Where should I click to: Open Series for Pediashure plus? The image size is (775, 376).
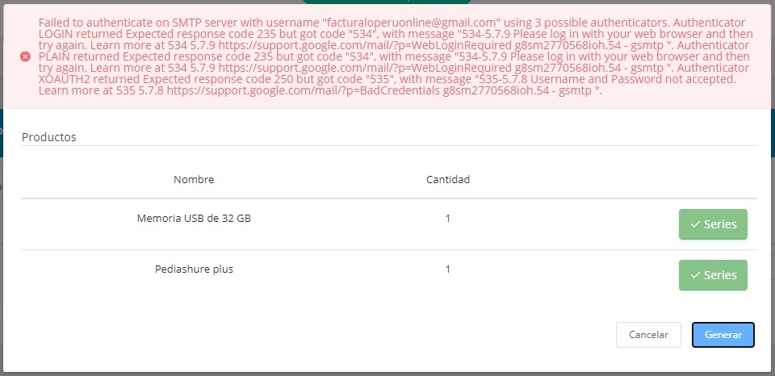click(713, 275)
